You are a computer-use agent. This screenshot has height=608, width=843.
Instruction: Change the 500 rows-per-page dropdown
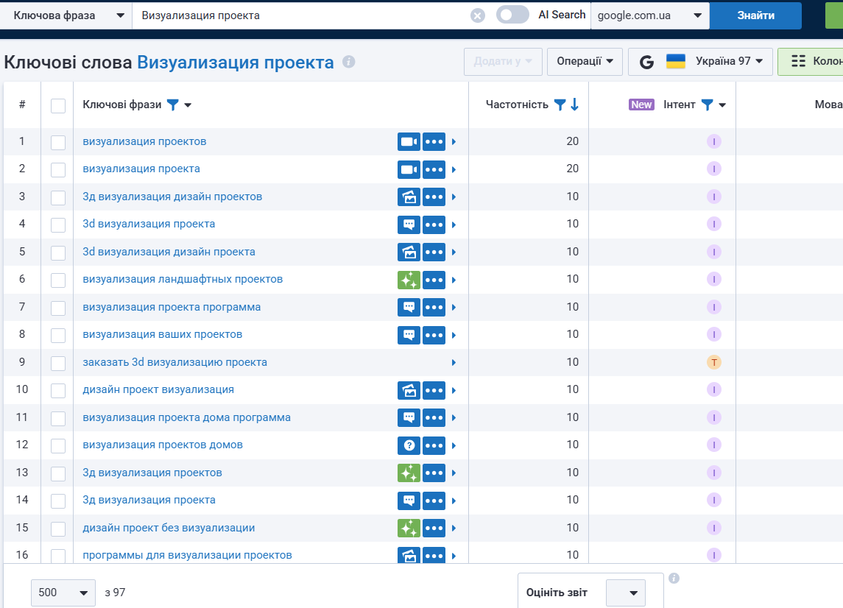63,593
